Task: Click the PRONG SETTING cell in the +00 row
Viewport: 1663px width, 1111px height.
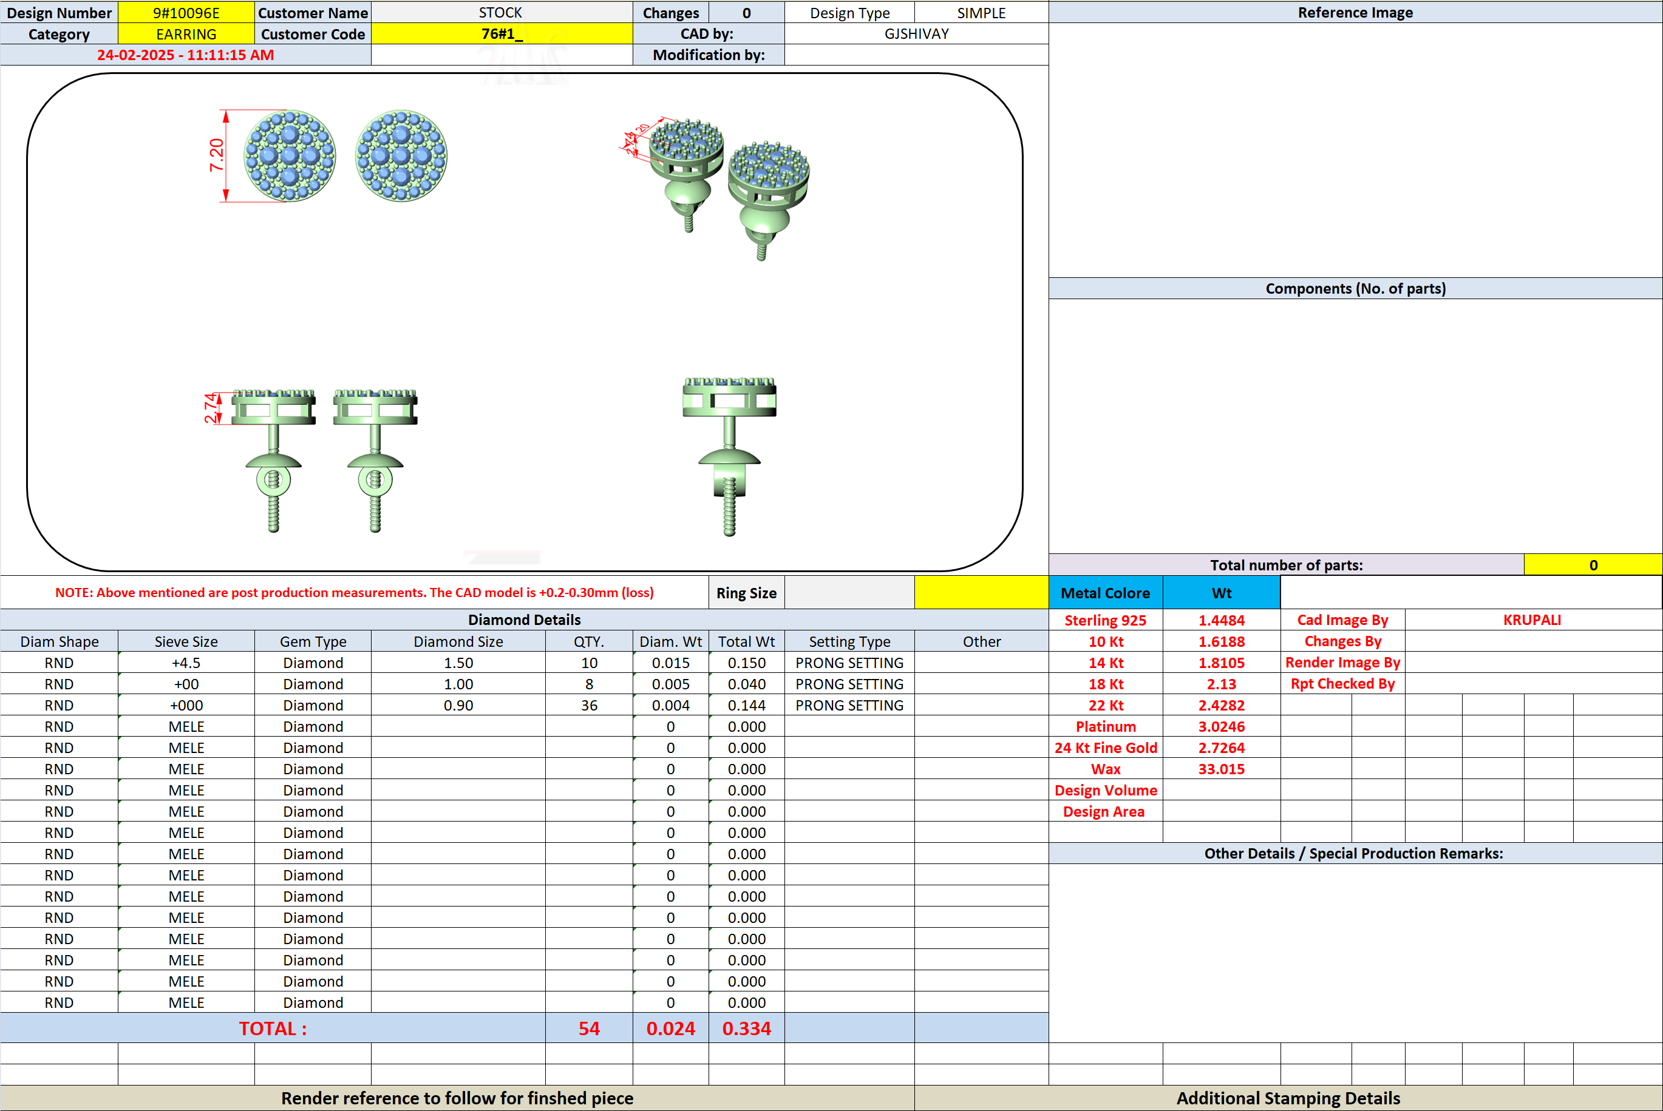Action: click(x=849, y=684)
